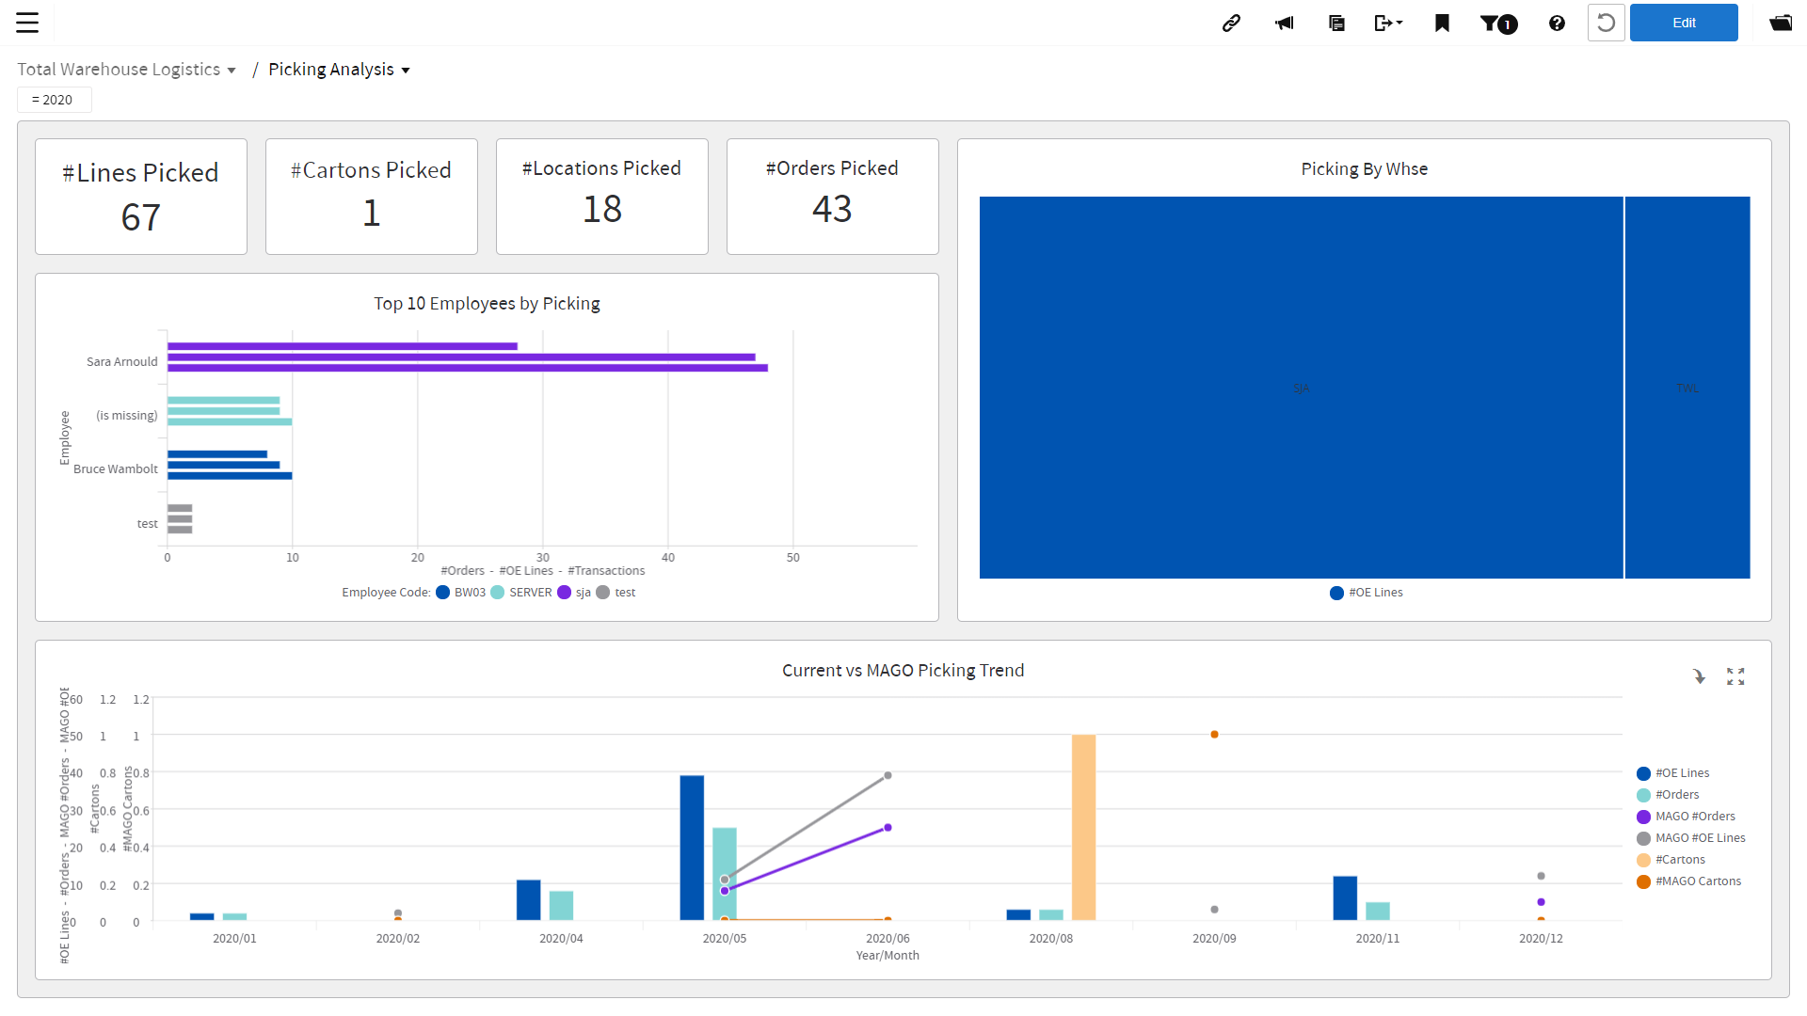Click the drill-down arrow on Picking Trend chart

tap(1699, 676)
